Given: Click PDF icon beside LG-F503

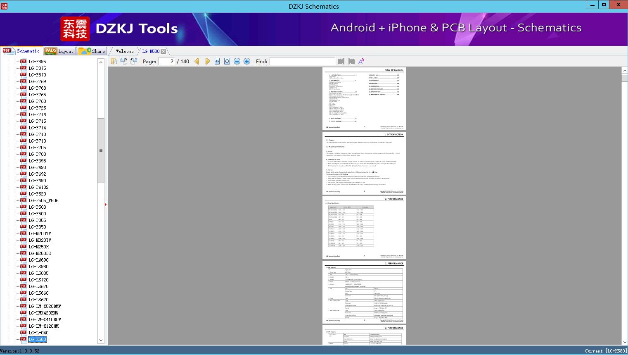Looking at the screenshot, I should 23,207.
